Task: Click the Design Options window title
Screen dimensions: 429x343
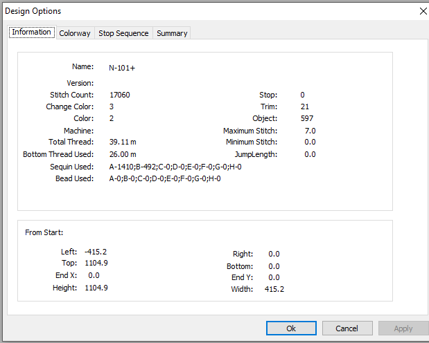Action: pyautogui.click(x=33, y=11)
